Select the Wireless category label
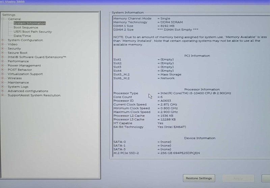This screenshot has width=270, height=188. [x=15, y=78]
